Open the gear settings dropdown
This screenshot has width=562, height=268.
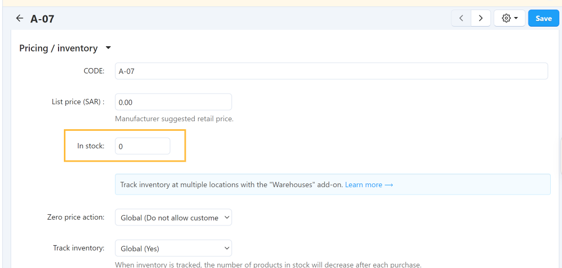point(509,18)
